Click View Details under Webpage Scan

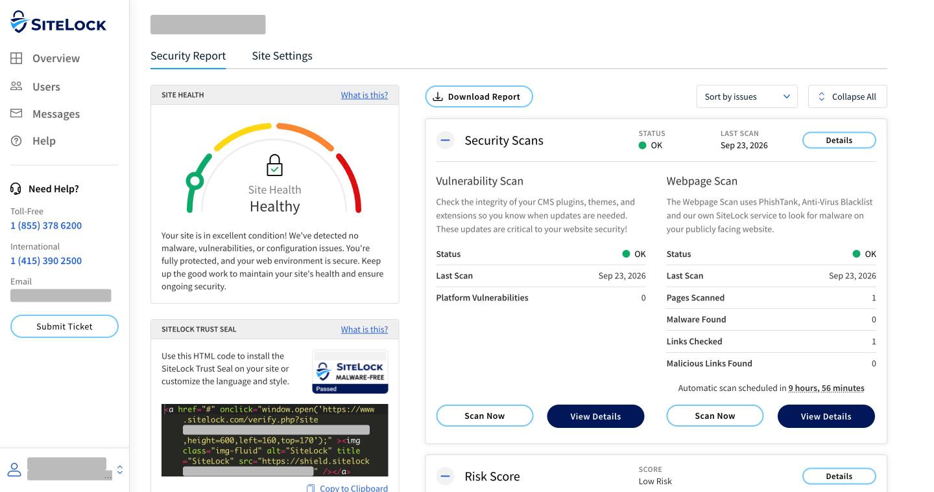tap(826, 416)
